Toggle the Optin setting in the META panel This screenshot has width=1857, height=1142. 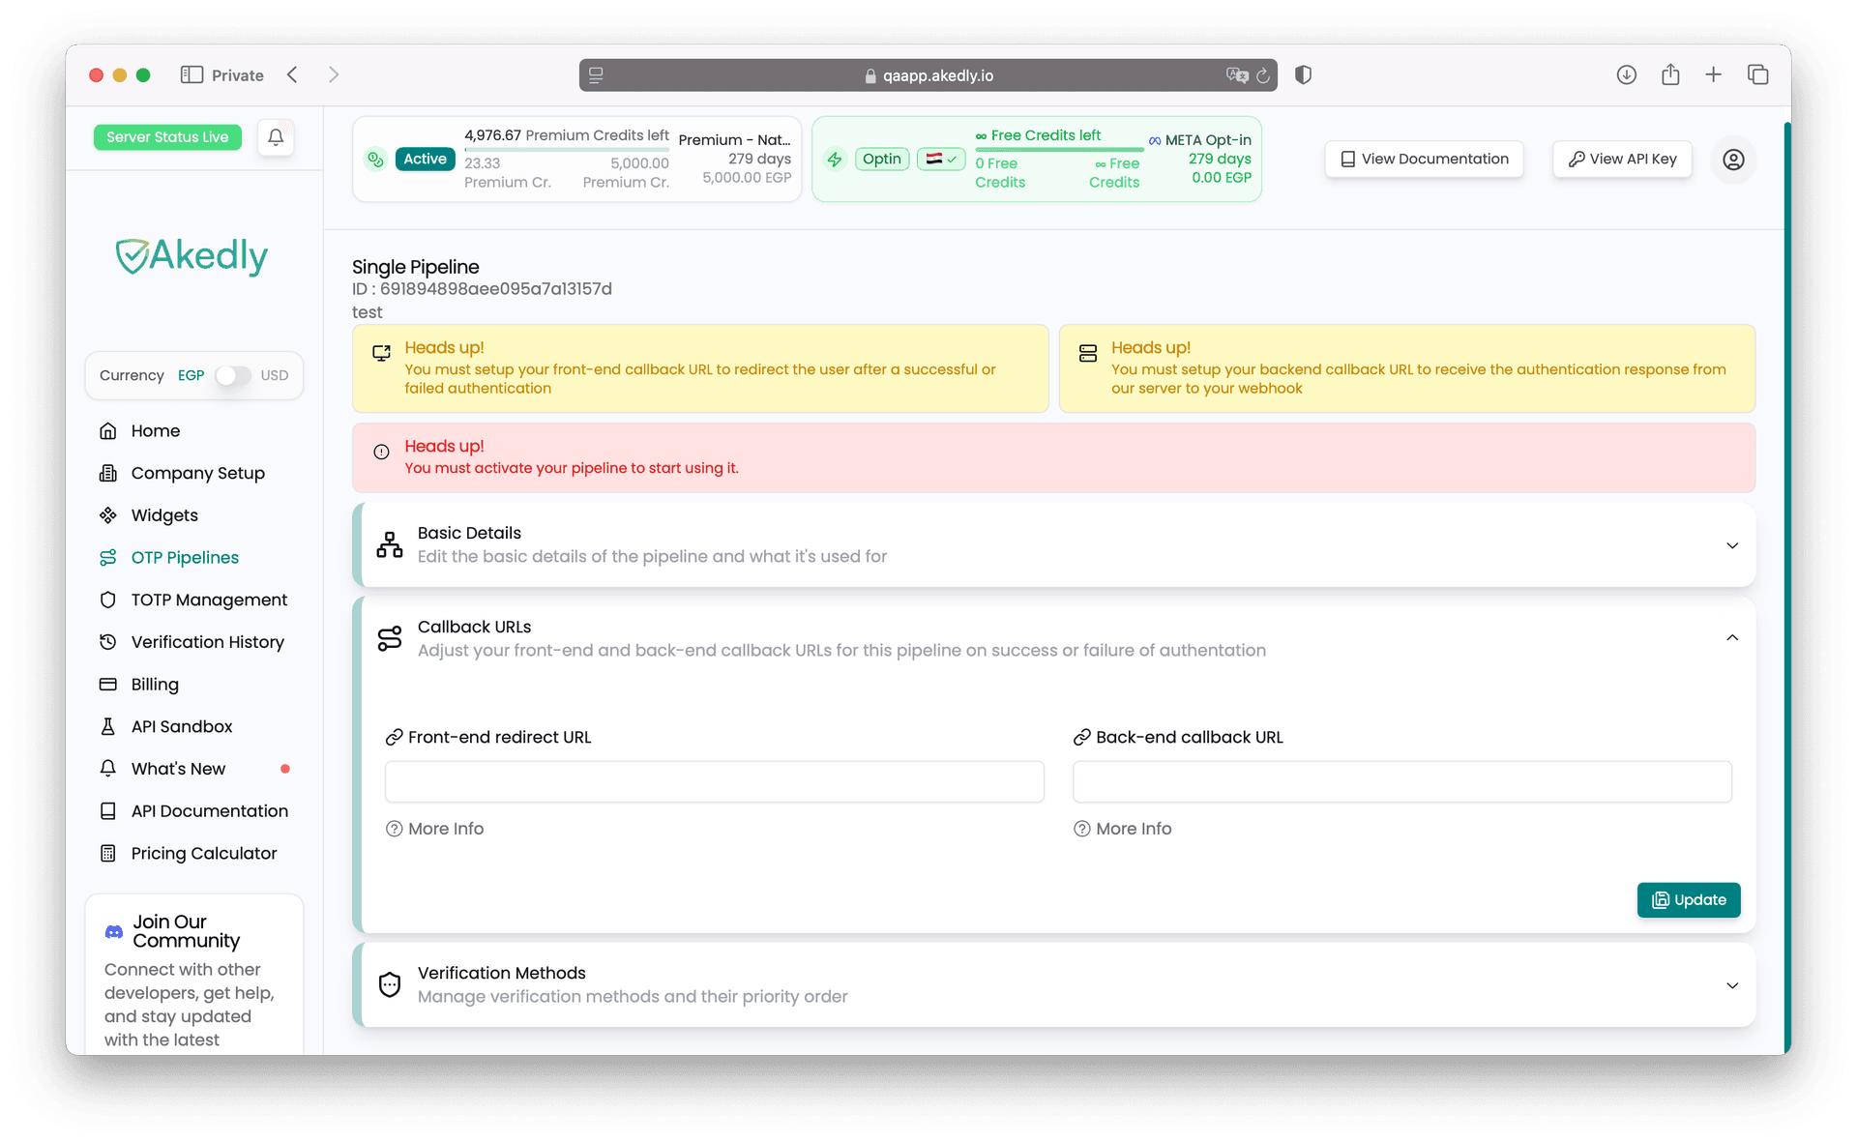pyautogui.click(x=881, y=159)
